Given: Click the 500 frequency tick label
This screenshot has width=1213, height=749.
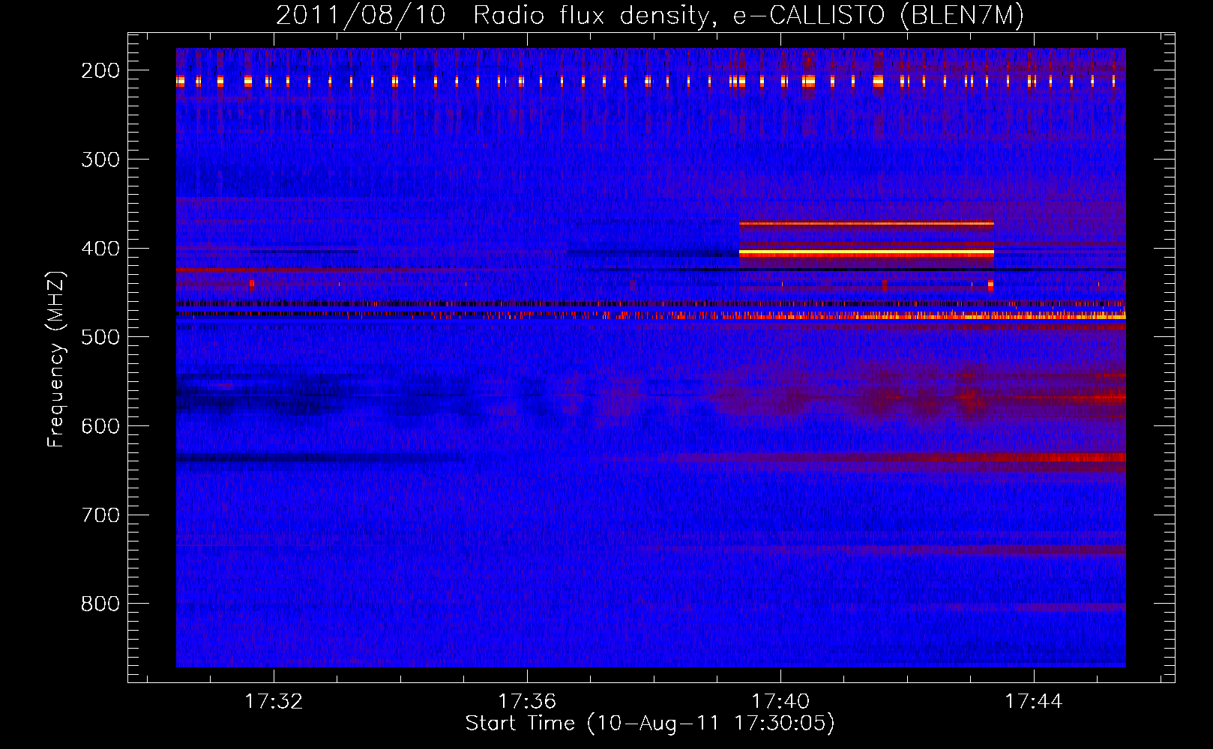Looking at the screenshot, I should click(x=100, y=337).
